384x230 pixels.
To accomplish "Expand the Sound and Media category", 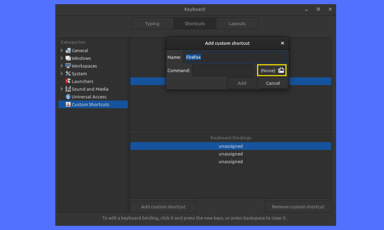I will pyautogui.click(x=62, y=89).
